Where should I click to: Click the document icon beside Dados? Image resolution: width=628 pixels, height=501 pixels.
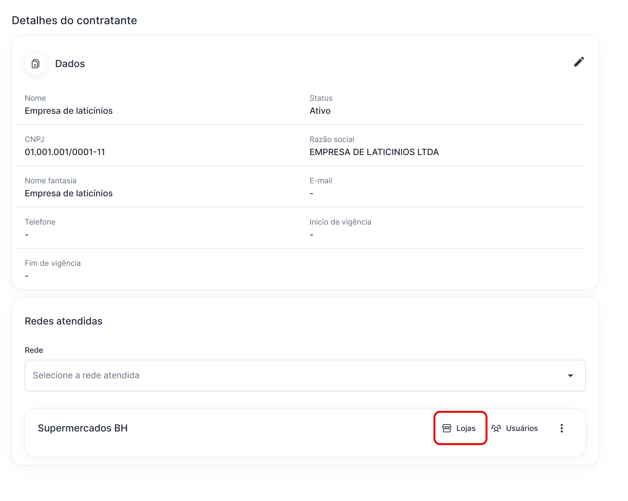click(x=36, y=64)
